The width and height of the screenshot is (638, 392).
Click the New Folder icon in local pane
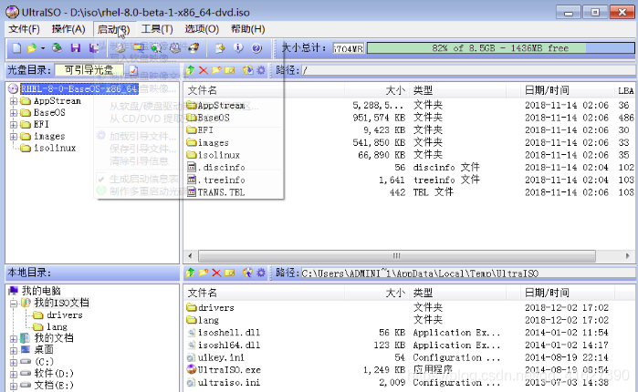pyautogui.click(x=203, y=273)
